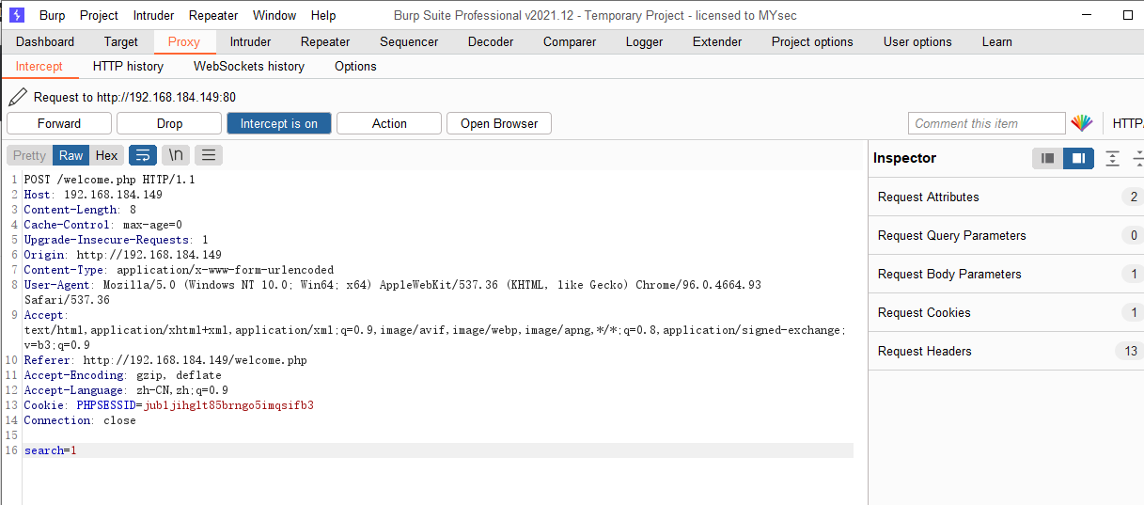Switch Inspector to the side-panel layout icon
Screen dimensions: 1144x505
[1079, 158]
